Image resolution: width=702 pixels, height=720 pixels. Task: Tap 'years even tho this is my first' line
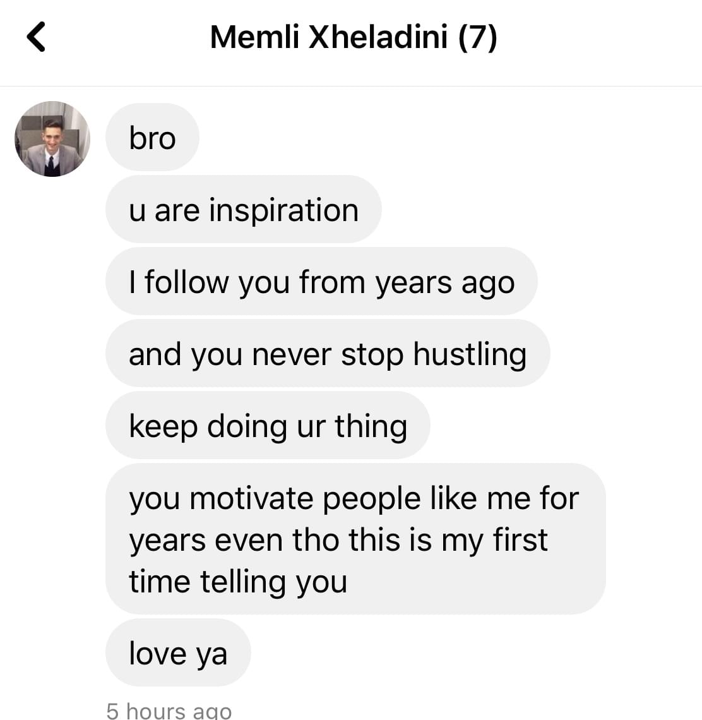338,540
